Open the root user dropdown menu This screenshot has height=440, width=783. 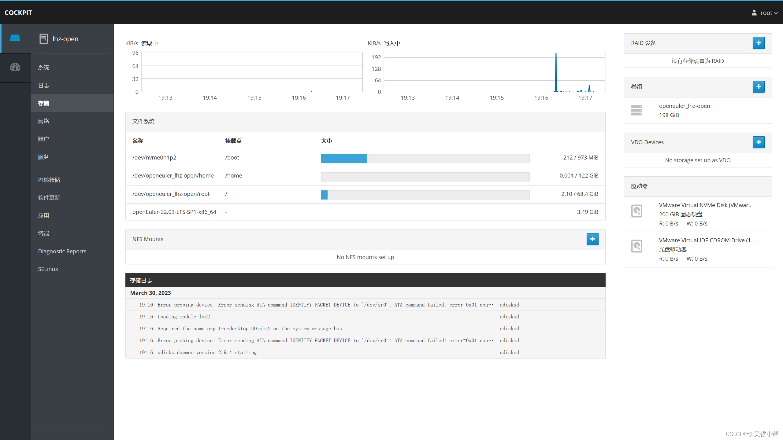765,13
